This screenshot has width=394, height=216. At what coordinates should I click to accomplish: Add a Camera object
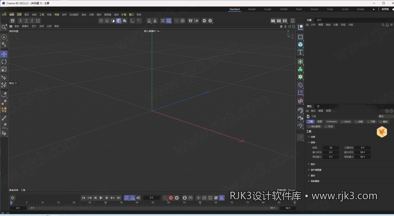(300, 118)
